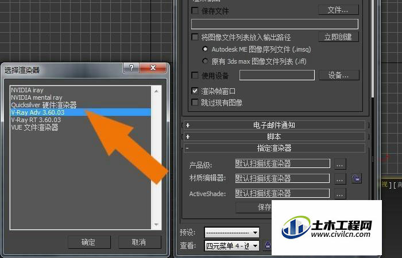Click the 材质编辑器 renderer name field

pos(283,178)
